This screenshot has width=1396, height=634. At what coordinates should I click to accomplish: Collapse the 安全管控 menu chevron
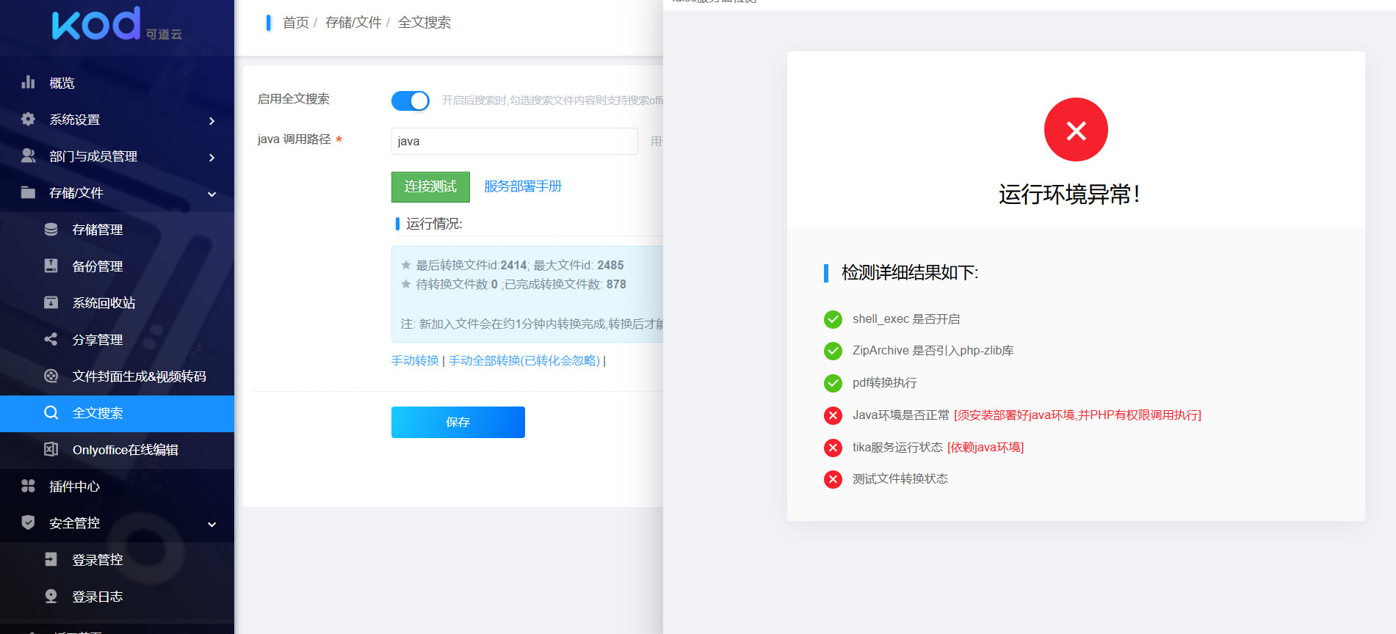[x=211, y=524]
